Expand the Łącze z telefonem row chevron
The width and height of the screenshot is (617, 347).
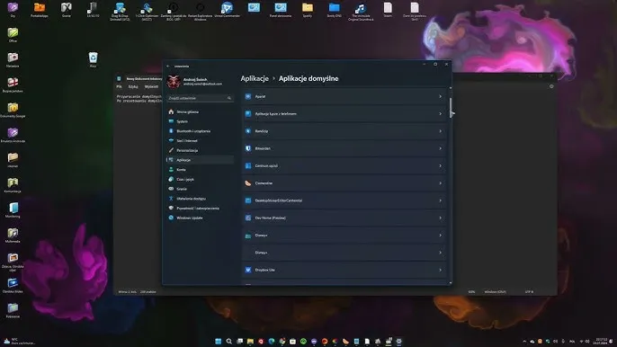point(441,113)
